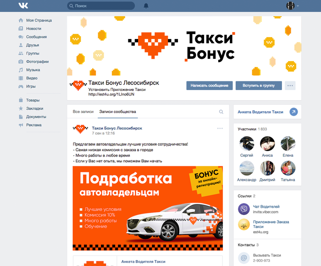Open the notifications bell

click(x=146, y=6)
